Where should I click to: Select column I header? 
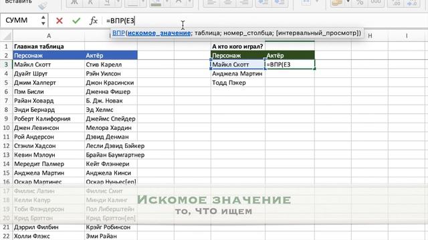407,35
